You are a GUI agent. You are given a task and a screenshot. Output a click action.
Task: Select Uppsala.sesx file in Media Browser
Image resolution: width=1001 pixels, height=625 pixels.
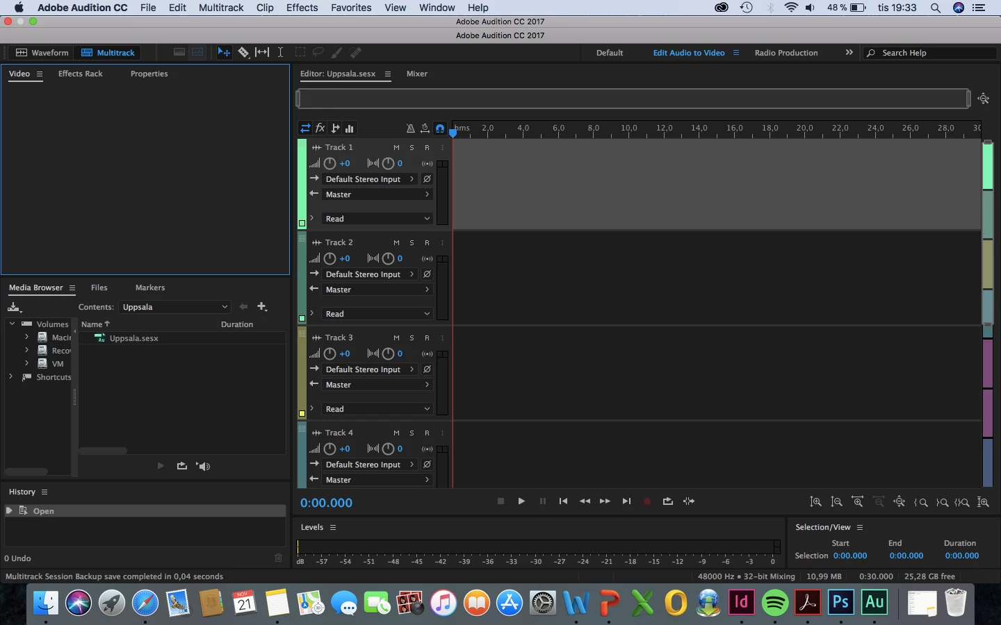pos(134,338)
